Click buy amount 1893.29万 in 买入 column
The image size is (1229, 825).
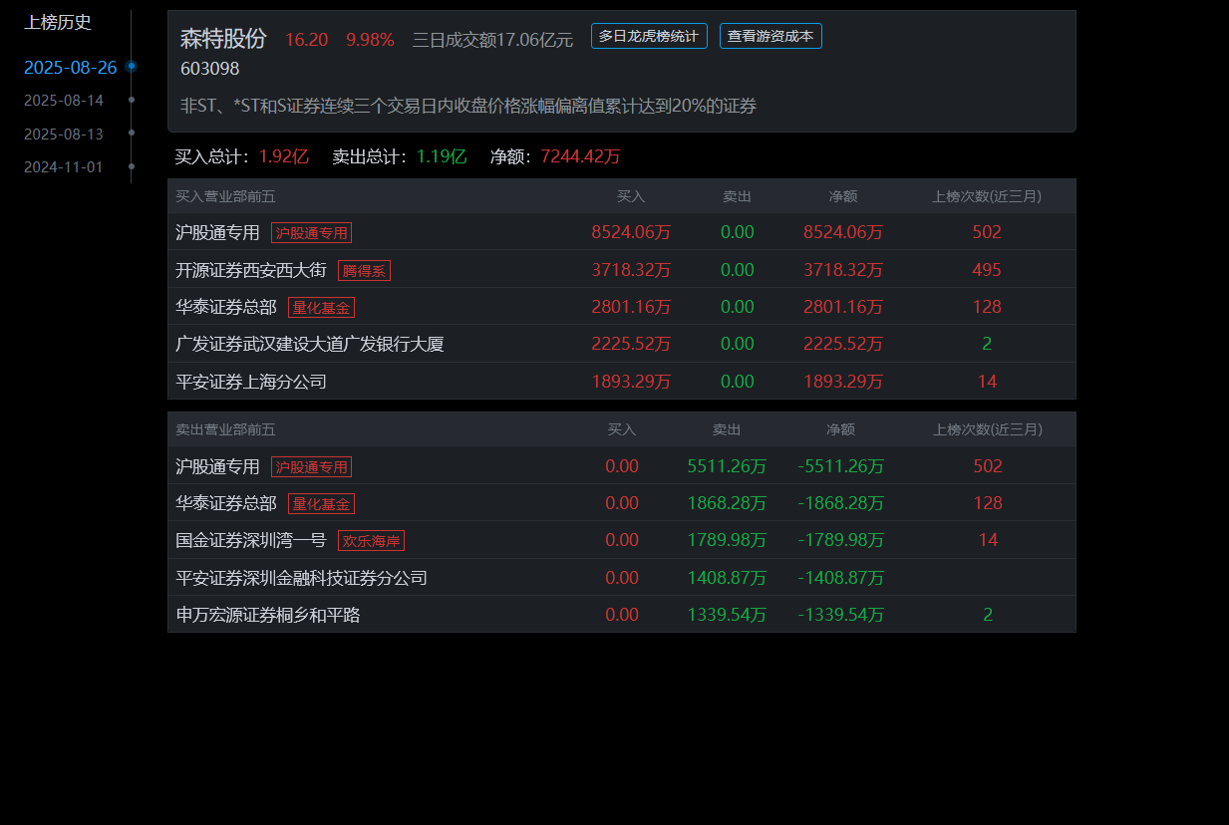point(631,381)
